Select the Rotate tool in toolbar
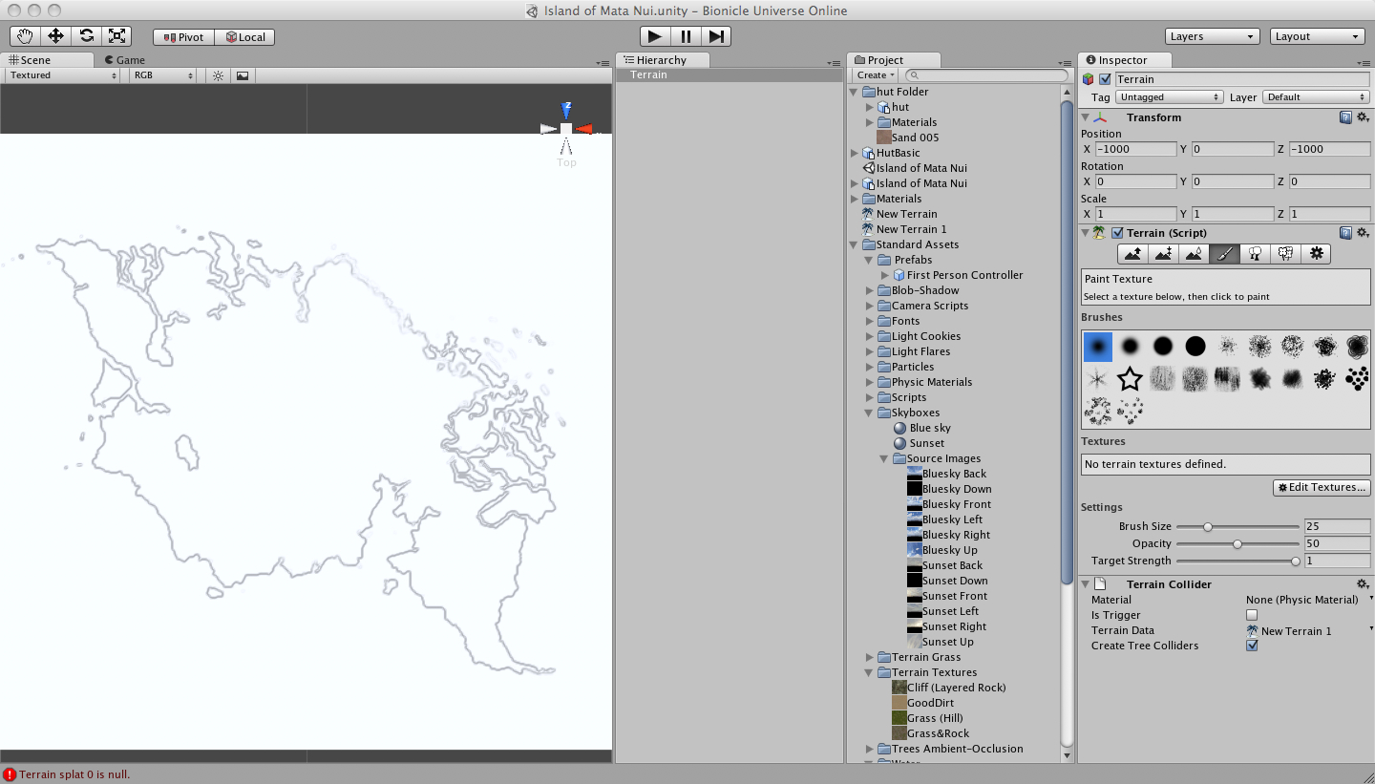The width and height of the screenshot is (1375, 784). (x=87, y=36)
